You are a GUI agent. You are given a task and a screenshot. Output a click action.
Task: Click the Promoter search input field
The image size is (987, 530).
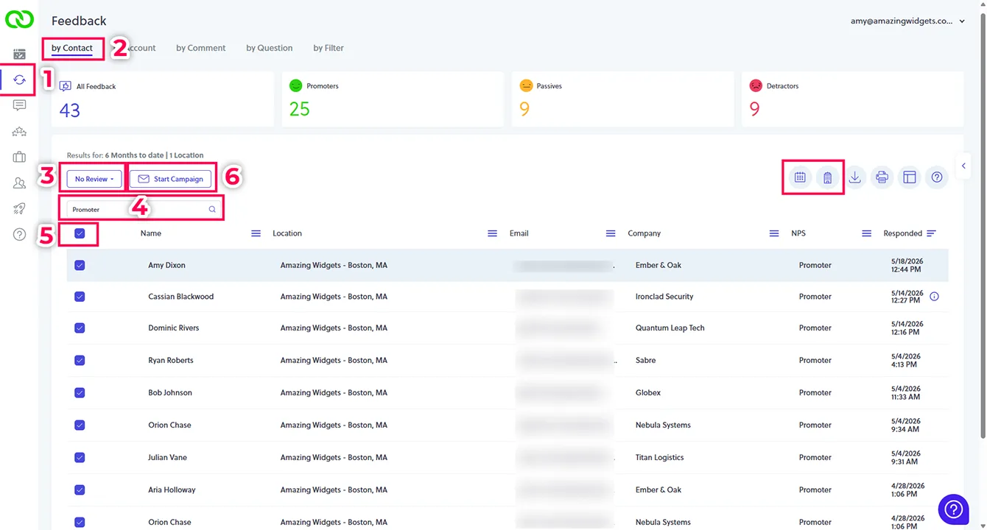coord(143,210)
